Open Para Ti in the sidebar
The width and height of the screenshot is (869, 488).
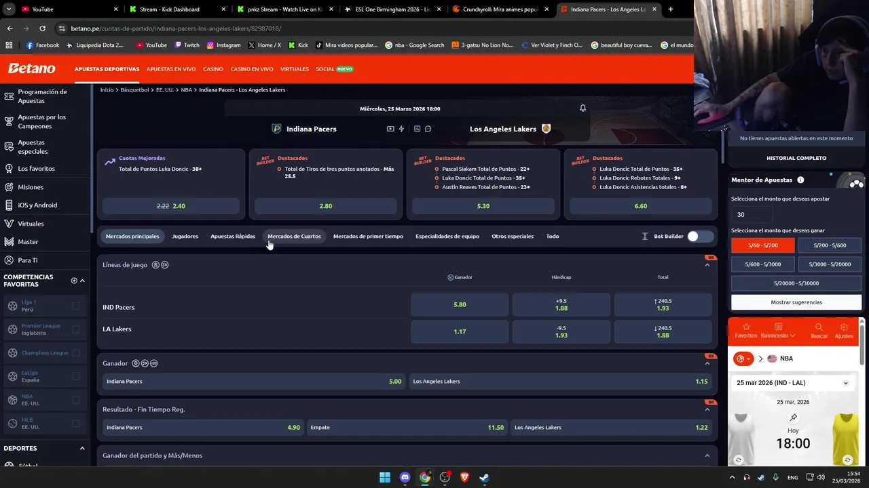pos(27,260)
